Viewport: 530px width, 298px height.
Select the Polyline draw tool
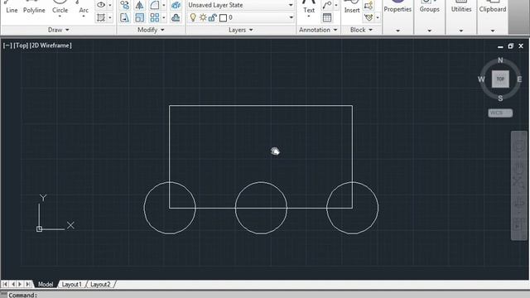point(34,7)
